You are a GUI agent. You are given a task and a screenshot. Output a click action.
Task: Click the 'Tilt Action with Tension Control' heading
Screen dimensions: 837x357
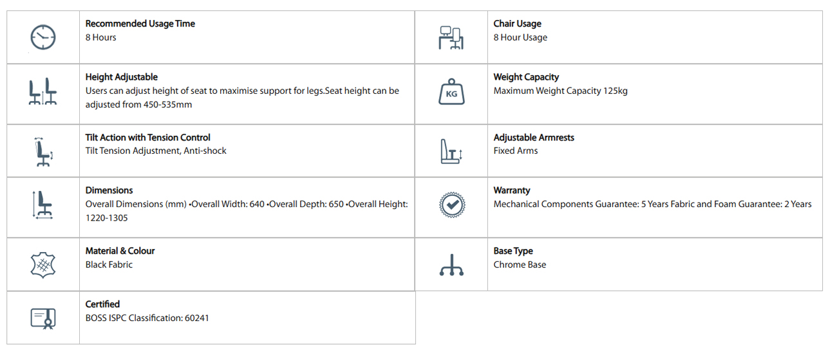tap(147, 138)
